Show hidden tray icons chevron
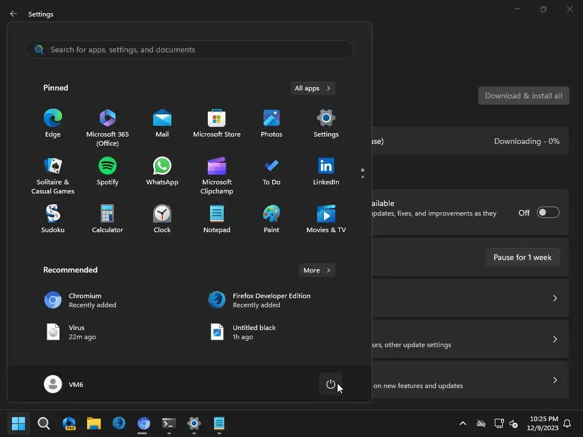This screenshot has height=437, width=583. [x=463, y=423]
